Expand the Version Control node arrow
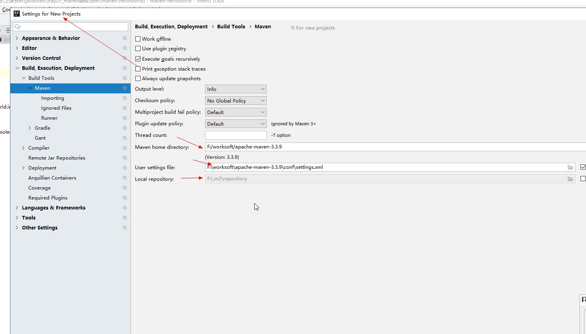 tap(17, 58)
